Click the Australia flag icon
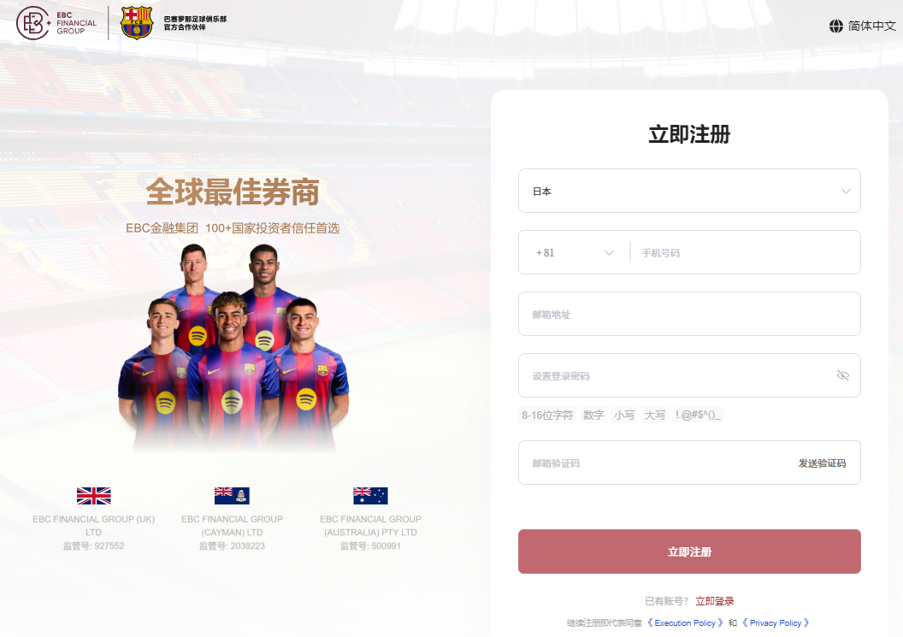The width and height of the screenshot is (903, 637). click(370, 495)
